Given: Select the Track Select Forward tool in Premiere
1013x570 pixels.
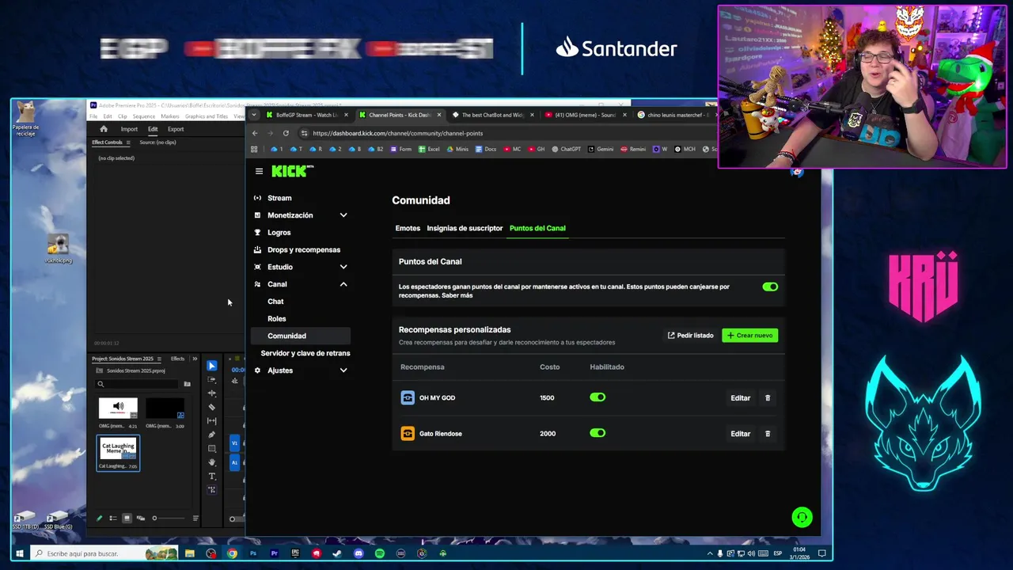Looking at the screenshot, I should click(x=211, y=379).
